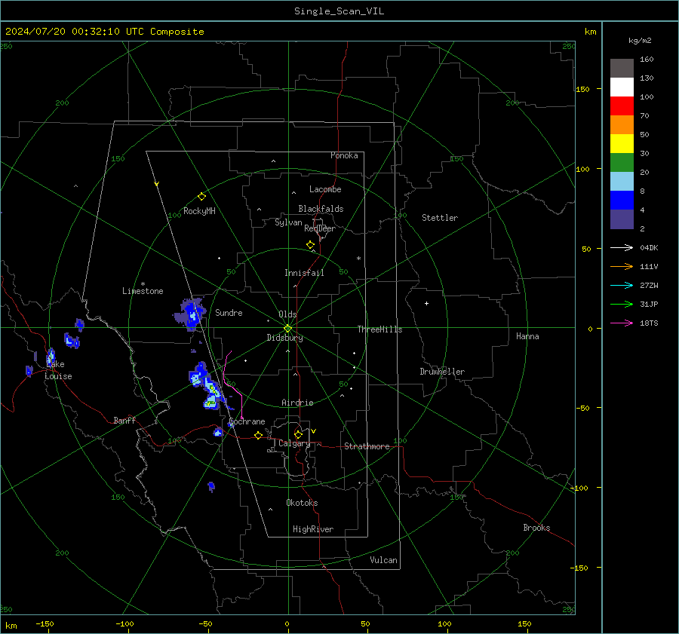
Task: Click the Hanna label
Action: pos(527,336)
